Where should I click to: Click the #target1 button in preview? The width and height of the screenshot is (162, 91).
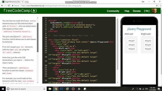pyautogui.click(x=132, y=41)
